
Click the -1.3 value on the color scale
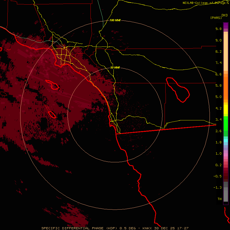pyautogui.click(x=217, y=188)
